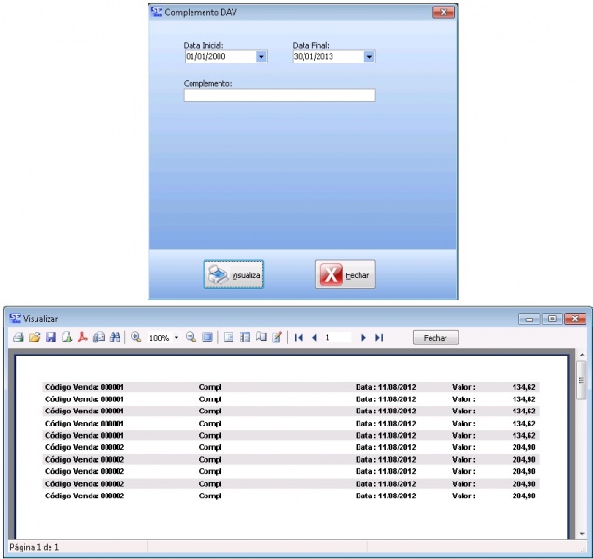593x559 pixels.
Task: Click the page number field in toolbar
Action: [x=338, y=338]
